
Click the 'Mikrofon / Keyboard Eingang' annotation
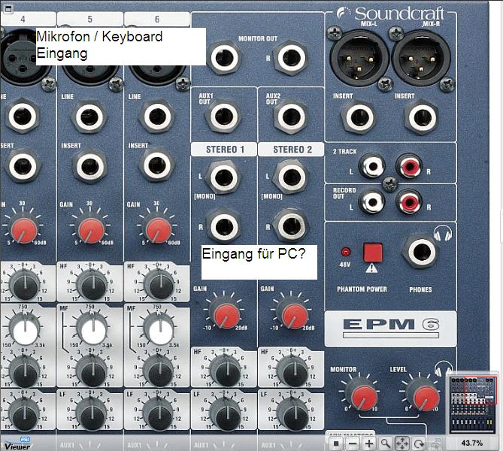(x=120, y=47)
